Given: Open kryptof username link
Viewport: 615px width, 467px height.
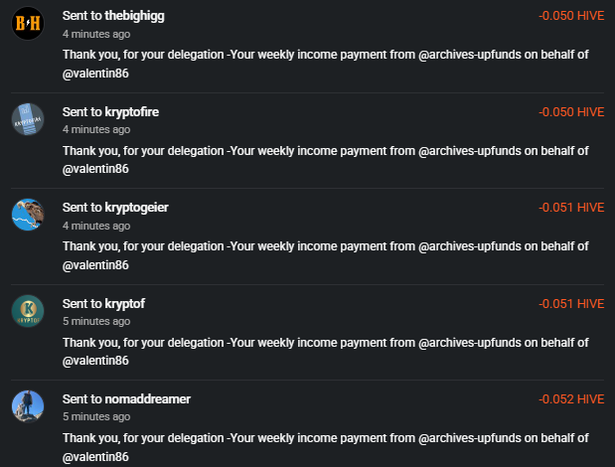Looking at the screenshot, I should (125, 304).
